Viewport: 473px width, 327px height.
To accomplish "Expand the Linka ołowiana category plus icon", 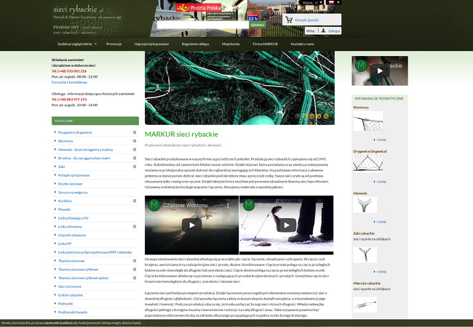I will point(135,227).
